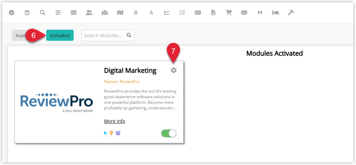Open the shopping cart icon

pos(229,13)
